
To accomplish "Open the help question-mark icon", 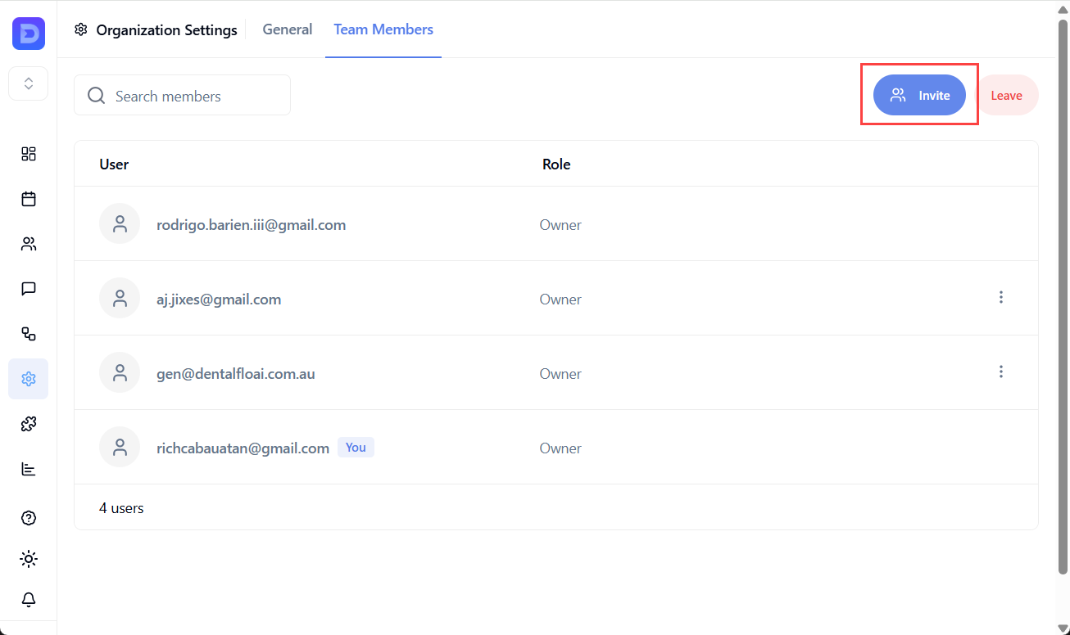I will [x=28, y=517].
